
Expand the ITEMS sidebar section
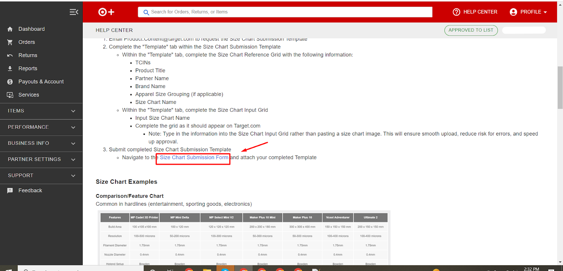41,111
